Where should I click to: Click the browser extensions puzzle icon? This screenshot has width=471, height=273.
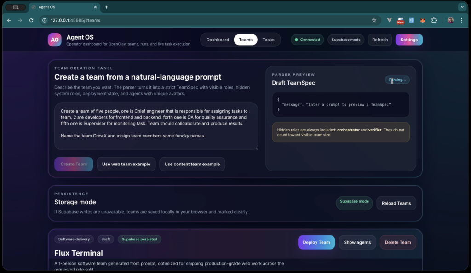click(x=434, y=20)
